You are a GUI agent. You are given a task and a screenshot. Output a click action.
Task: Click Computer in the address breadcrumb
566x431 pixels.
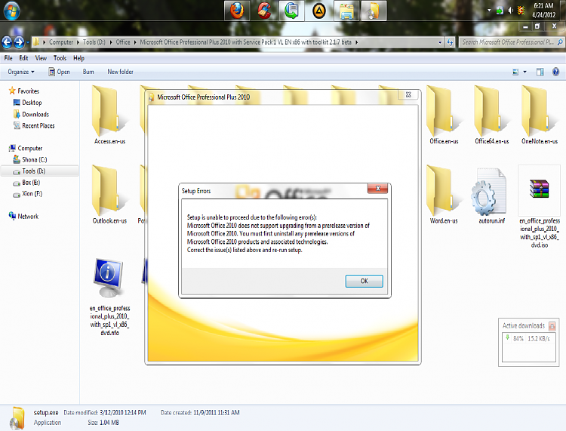pos(61,42)
